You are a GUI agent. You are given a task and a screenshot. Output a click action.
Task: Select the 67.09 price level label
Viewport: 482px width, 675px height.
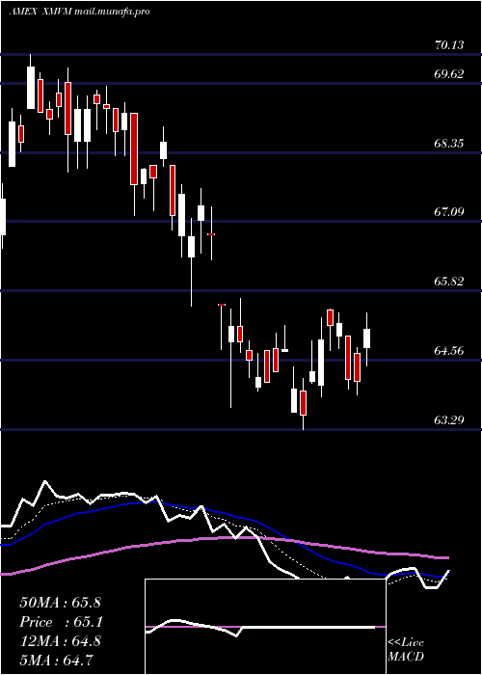tap(449, 212)
